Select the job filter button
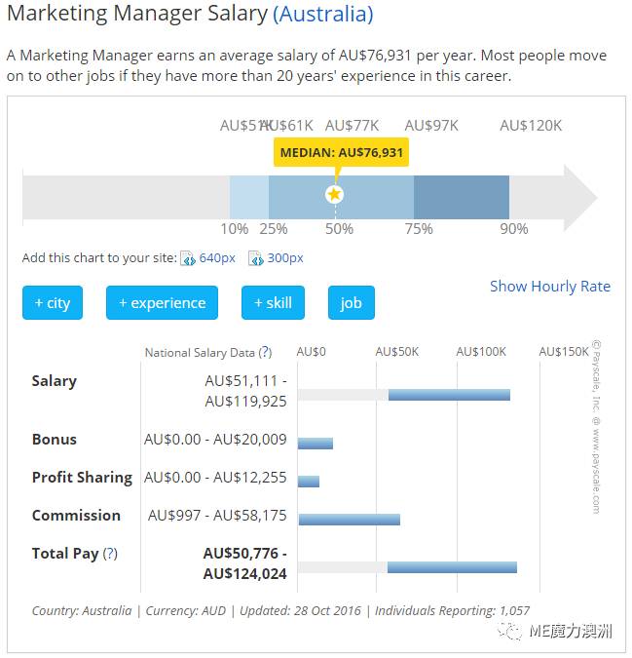 (x=352, y=302)
